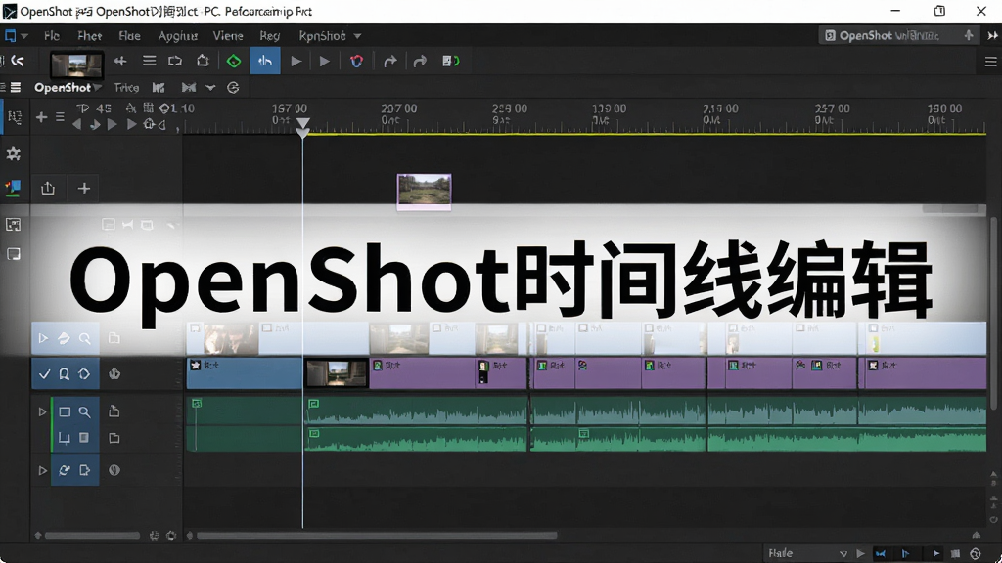The width and height of the screenshot is (1002, 563).
Task: Open the Flo menu
Action: tap(52, 36)
